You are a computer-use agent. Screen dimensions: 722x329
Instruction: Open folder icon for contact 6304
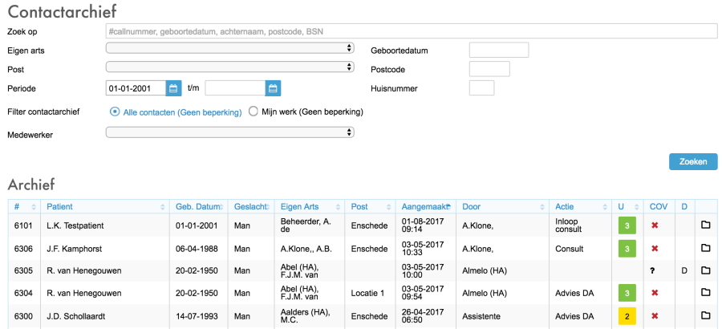coord(705,293)
